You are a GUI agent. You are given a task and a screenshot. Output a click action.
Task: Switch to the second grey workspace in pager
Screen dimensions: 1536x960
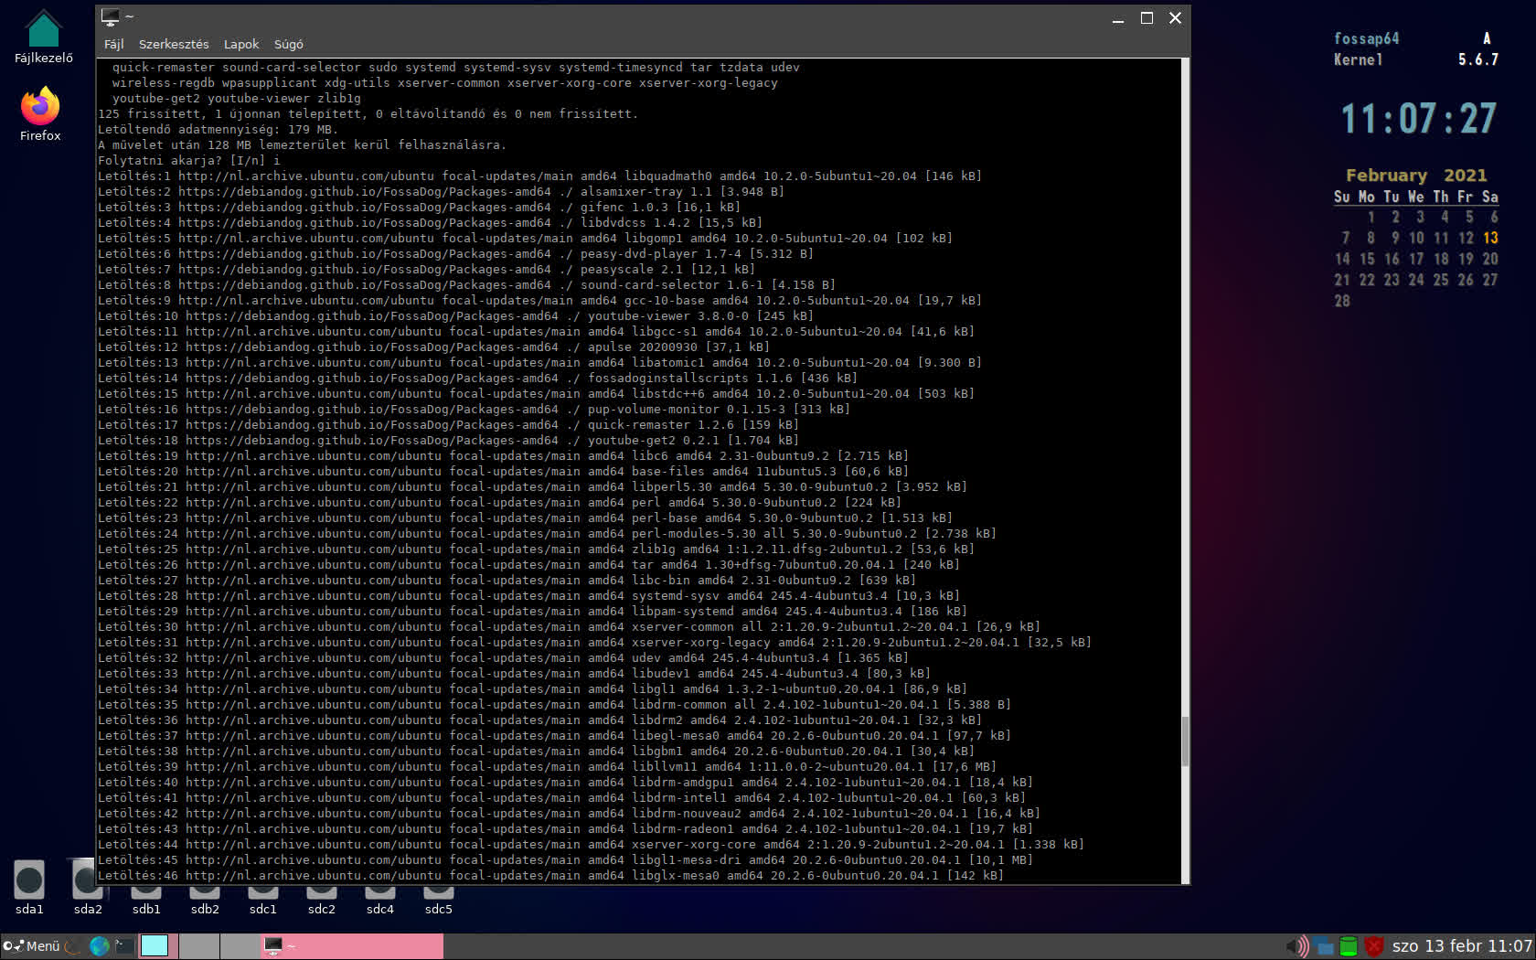coord(198,946)
